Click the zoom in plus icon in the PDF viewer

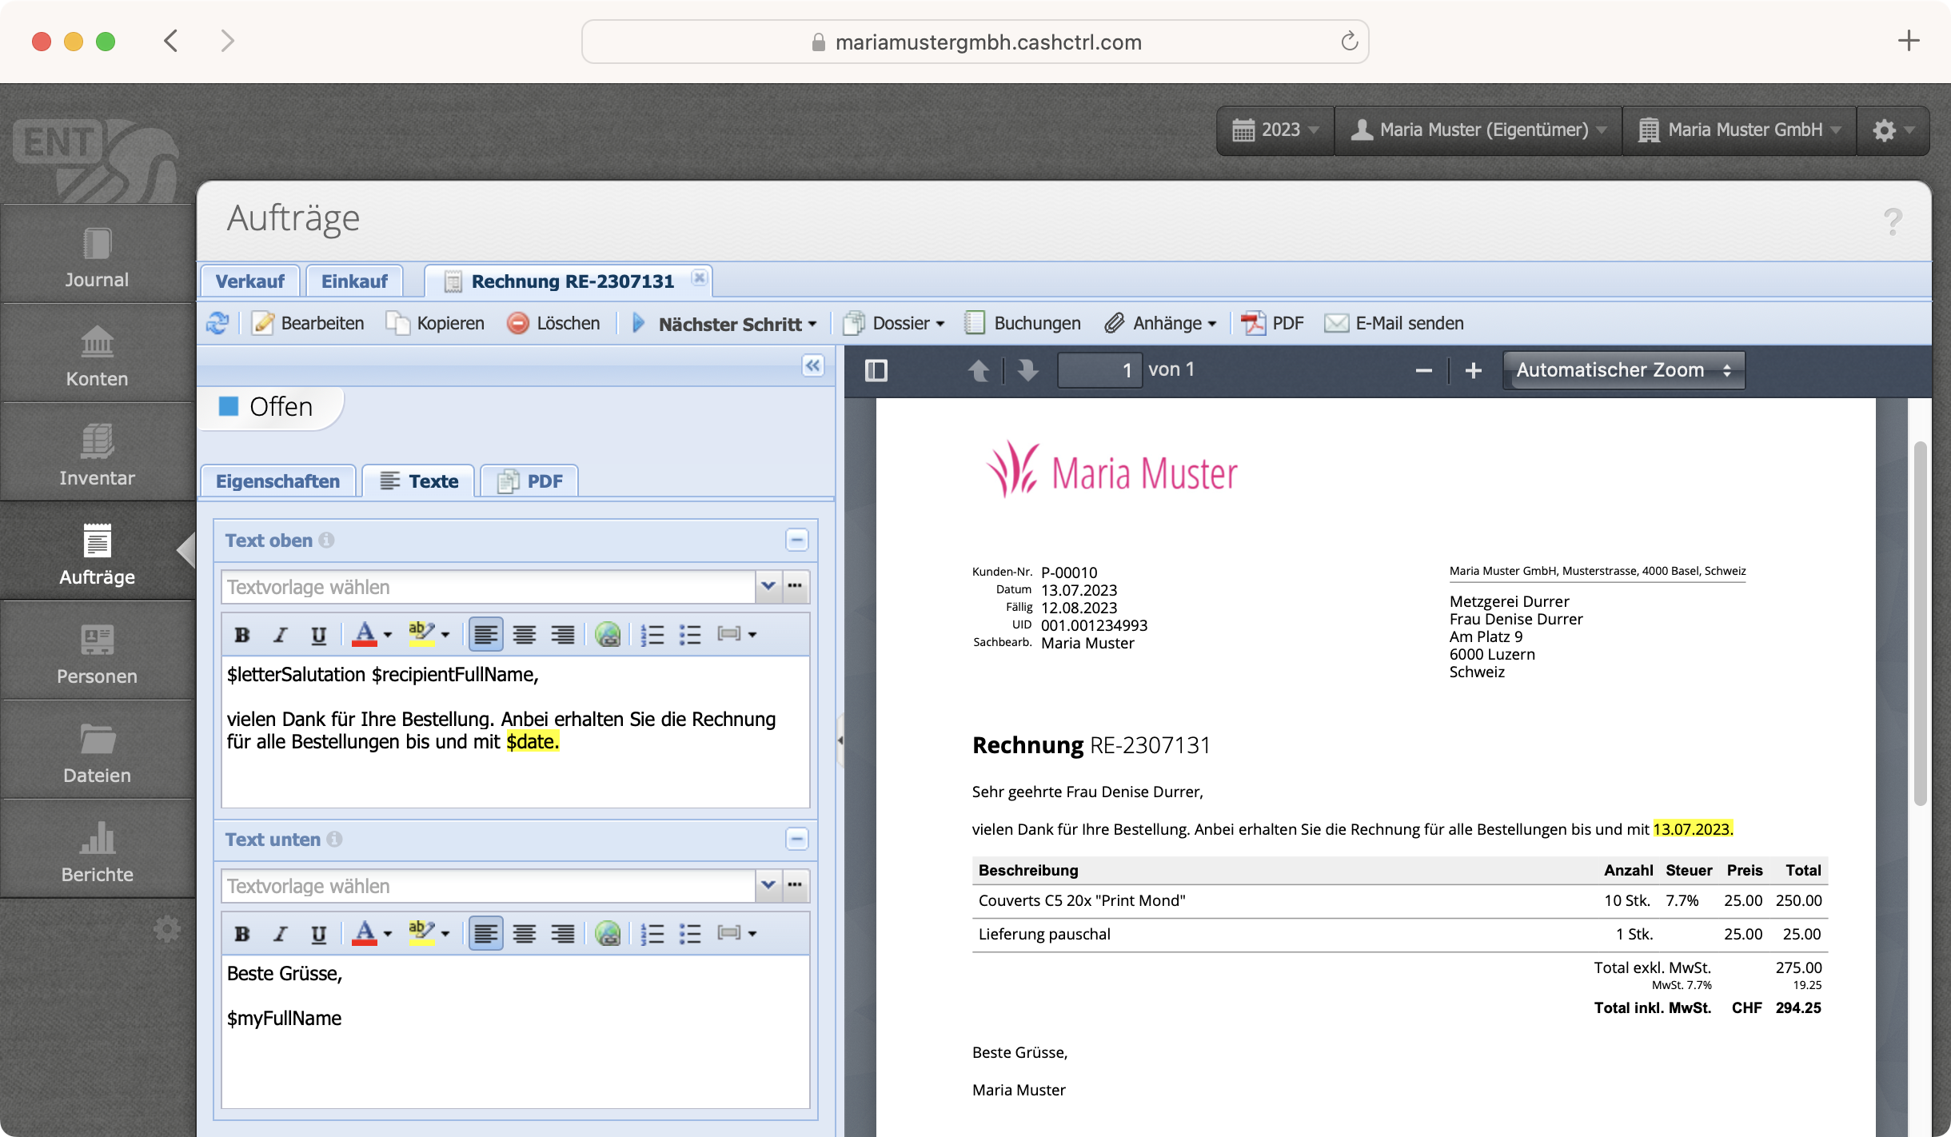click(1473, 370)
